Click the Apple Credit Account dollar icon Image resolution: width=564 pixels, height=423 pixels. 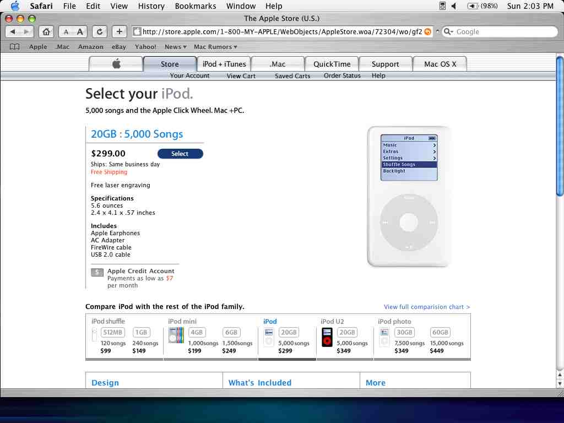(x=97, y=272)
